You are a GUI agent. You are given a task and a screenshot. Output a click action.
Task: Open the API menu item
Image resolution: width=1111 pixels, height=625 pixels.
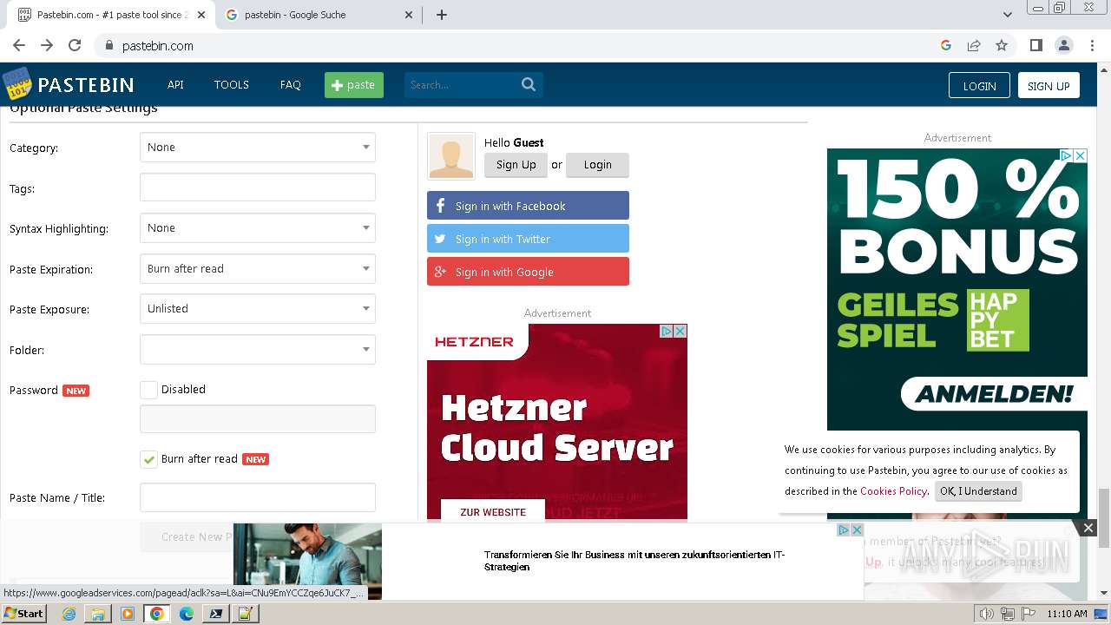pyautogui.click(x=175, y=84)
